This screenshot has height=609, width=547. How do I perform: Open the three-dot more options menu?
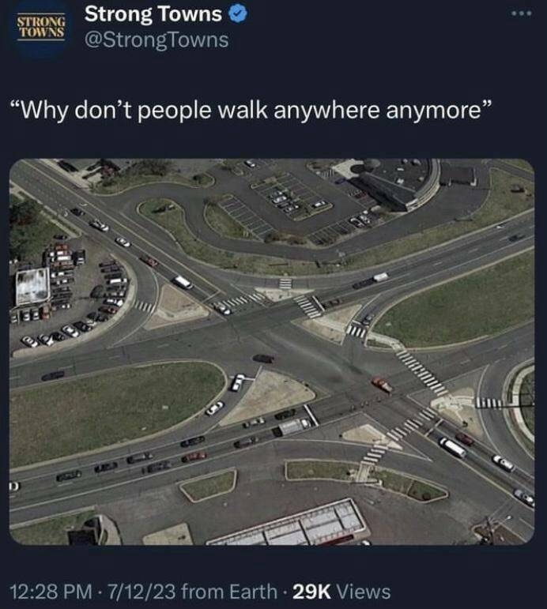coord(522,13)
